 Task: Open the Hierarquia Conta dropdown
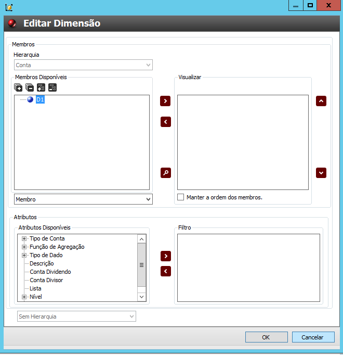pyautogui.click(x=83, y=65)
